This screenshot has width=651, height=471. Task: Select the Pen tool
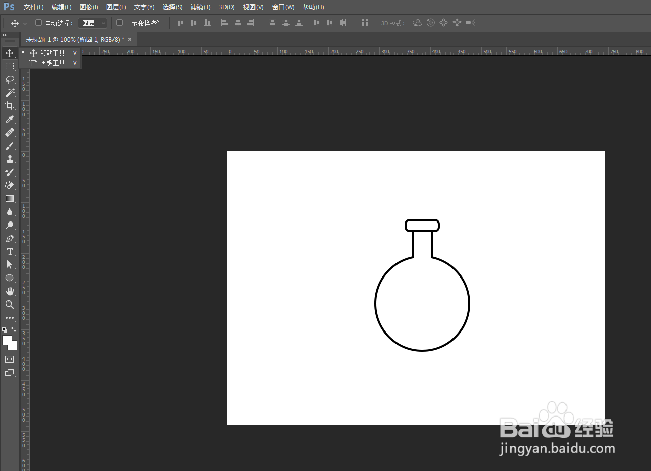pyautogui.click(x=9, y=238)
